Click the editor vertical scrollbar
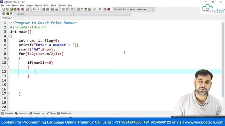 (223, 60)
